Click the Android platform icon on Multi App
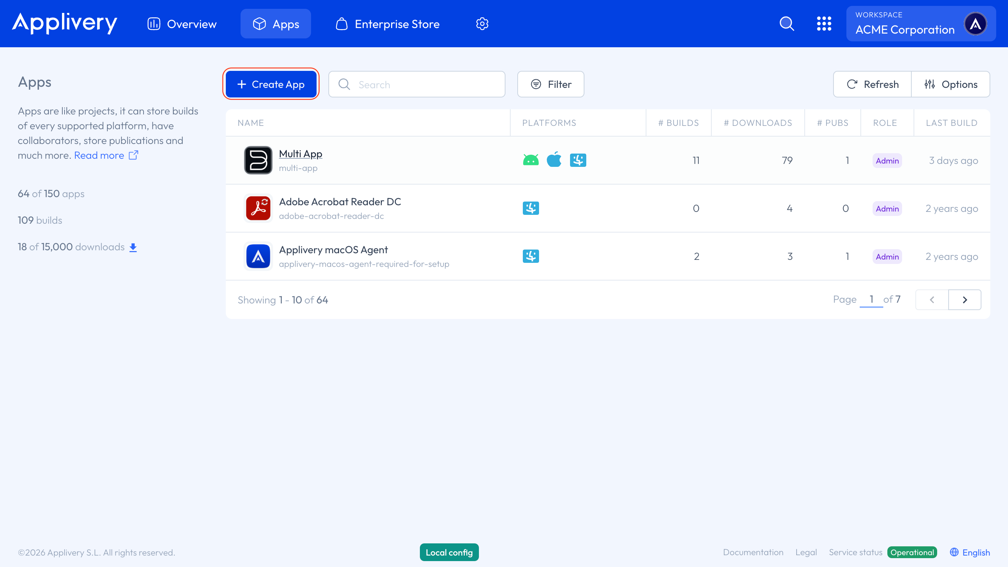Screen dimensions: 1008x567 [530, 160]
